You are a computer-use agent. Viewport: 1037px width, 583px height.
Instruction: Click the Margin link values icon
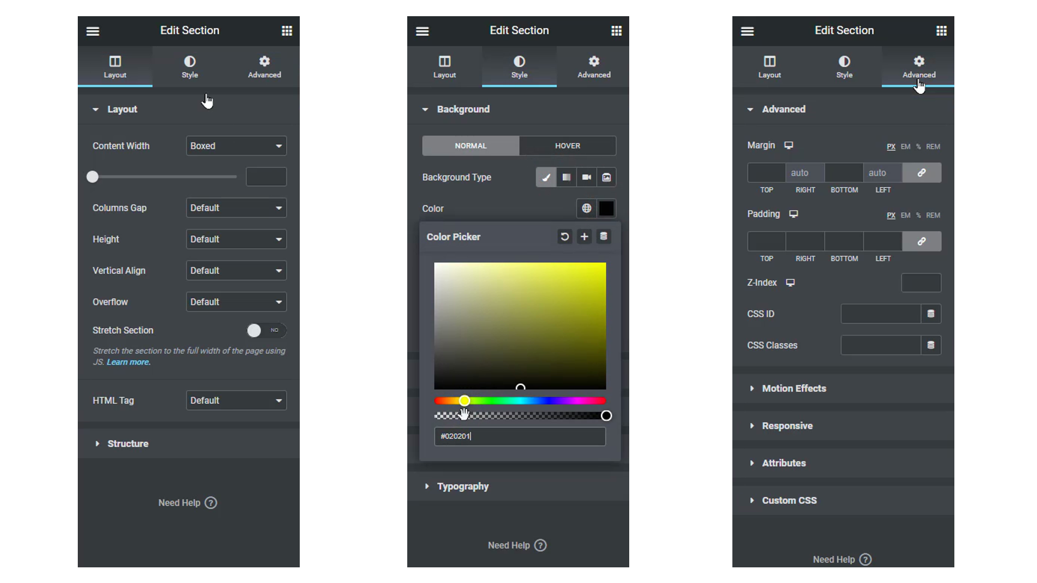pyautogui.click(x=921, y=173)
